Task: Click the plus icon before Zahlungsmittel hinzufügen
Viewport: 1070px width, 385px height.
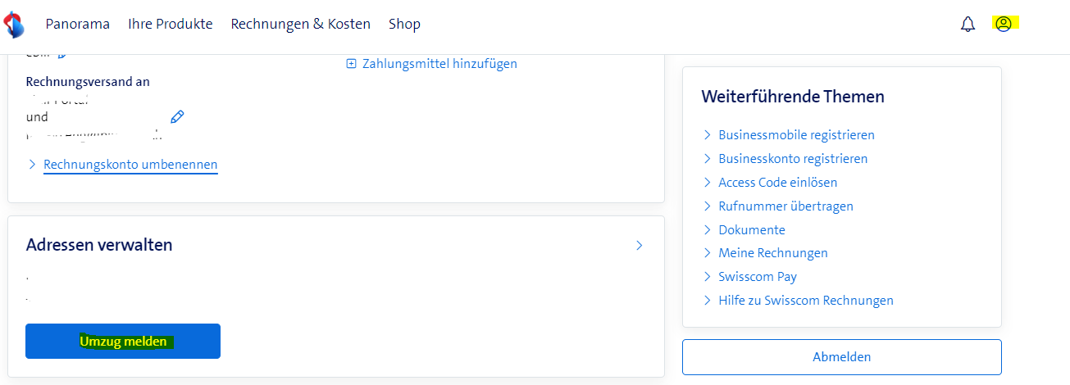Action: click(352, 64)
